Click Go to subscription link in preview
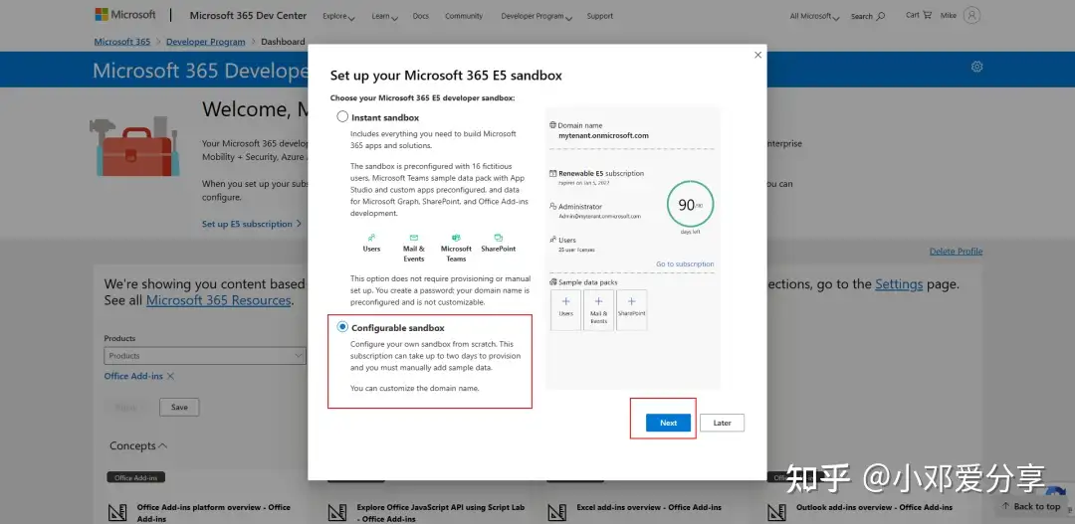Screen dimensions: 1075x524 click(x=685, y=263)
